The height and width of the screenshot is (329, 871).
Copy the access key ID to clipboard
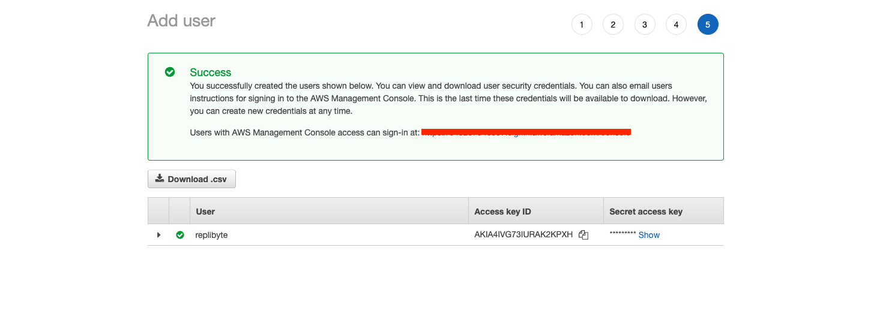(583, 235)
